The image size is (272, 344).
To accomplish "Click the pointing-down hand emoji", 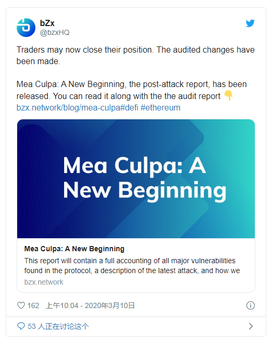I will coord(228,95).
